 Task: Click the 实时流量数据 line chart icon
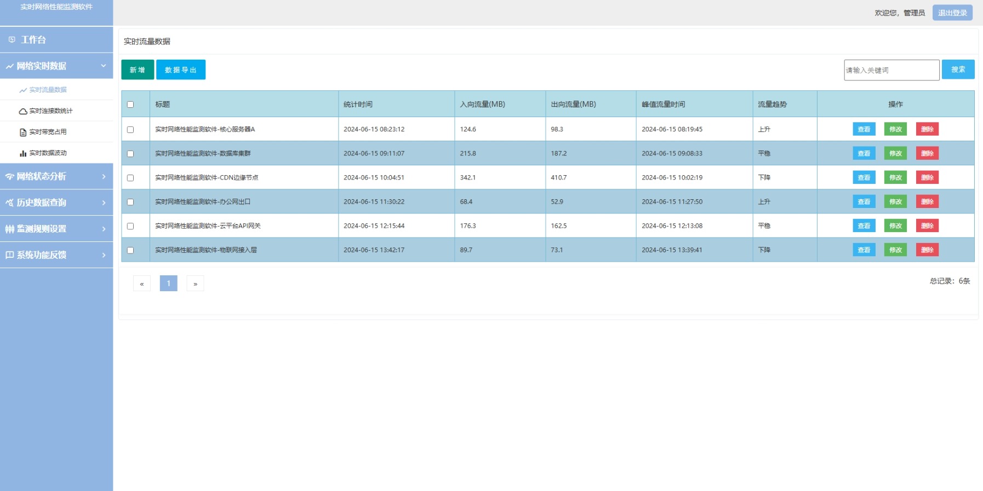pos(23,90)
